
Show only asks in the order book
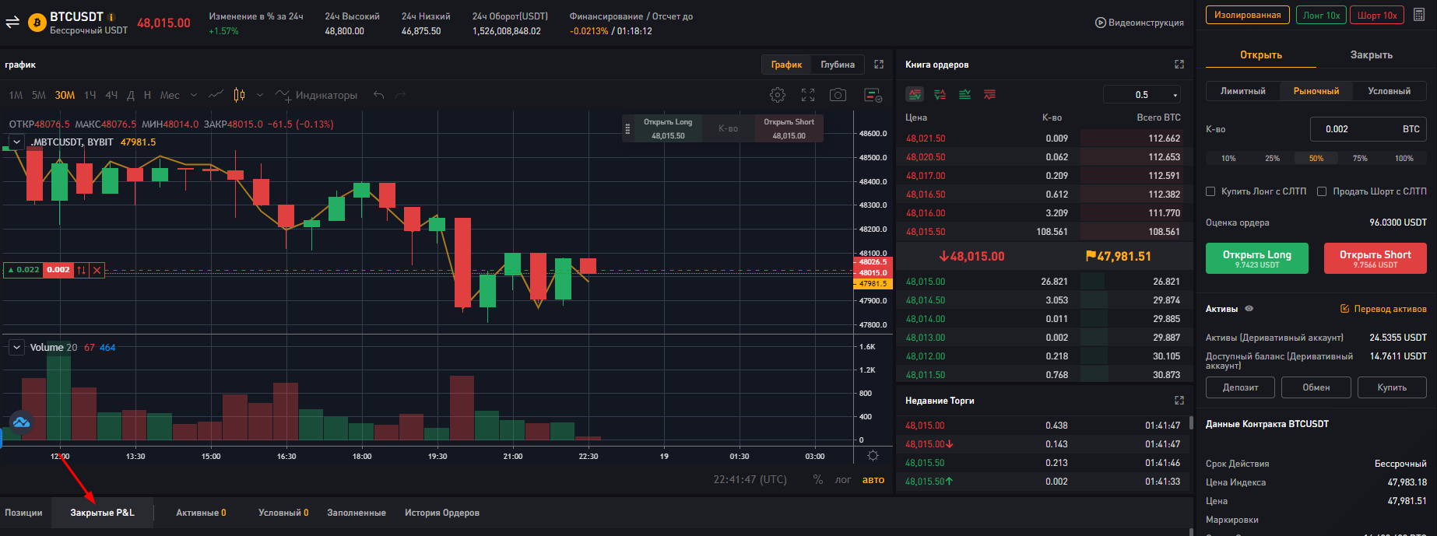pyautogui.click(x=989, y=94)
